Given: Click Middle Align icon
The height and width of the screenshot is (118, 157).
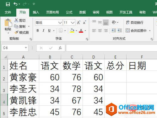Looking at the screenshot, I should coord(100,22).
